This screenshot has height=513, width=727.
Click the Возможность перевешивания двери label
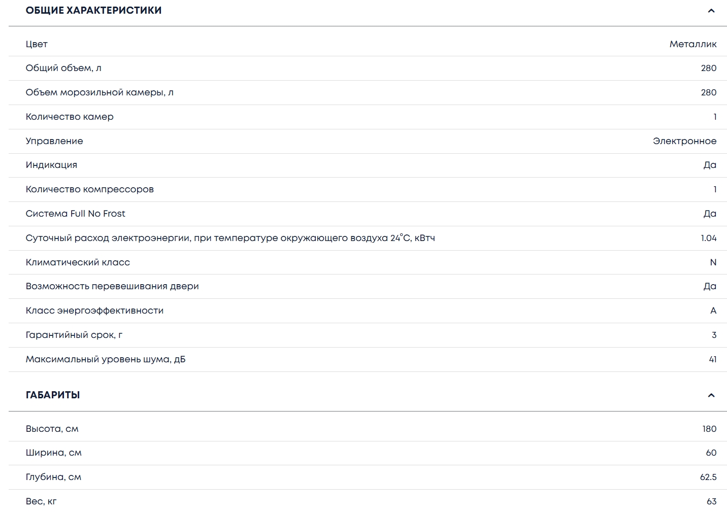[112, 286]
